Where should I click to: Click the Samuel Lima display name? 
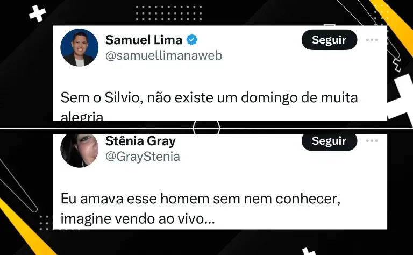144,40
